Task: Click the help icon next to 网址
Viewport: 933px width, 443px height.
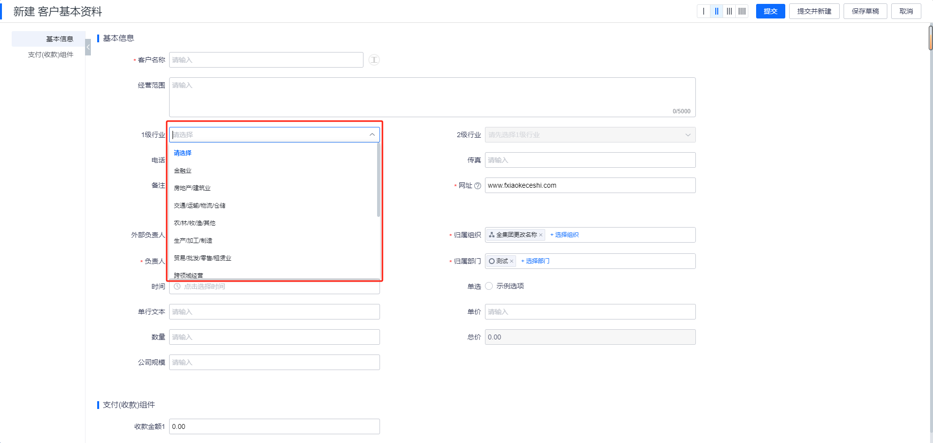Action: (478, 186)
